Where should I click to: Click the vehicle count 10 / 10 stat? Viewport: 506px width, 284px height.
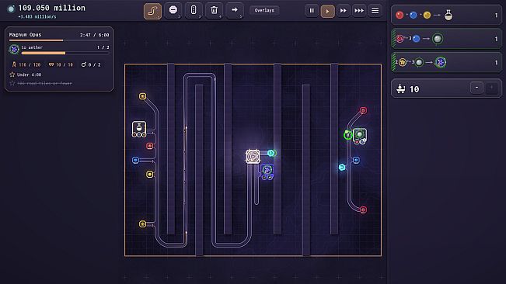tap(61, 64)
